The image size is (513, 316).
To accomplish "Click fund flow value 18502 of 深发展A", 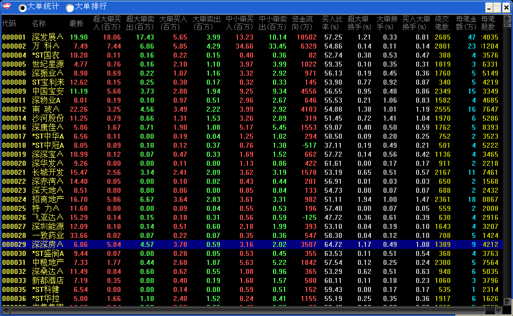I will tap(307, 37).
